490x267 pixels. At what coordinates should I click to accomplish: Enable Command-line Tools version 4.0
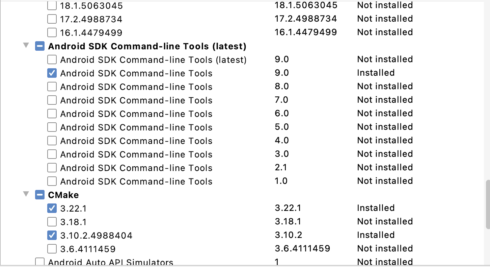coord(52,141)
